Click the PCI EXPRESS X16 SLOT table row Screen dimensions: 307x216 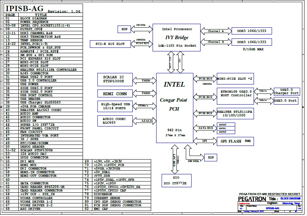pos(43,59)
